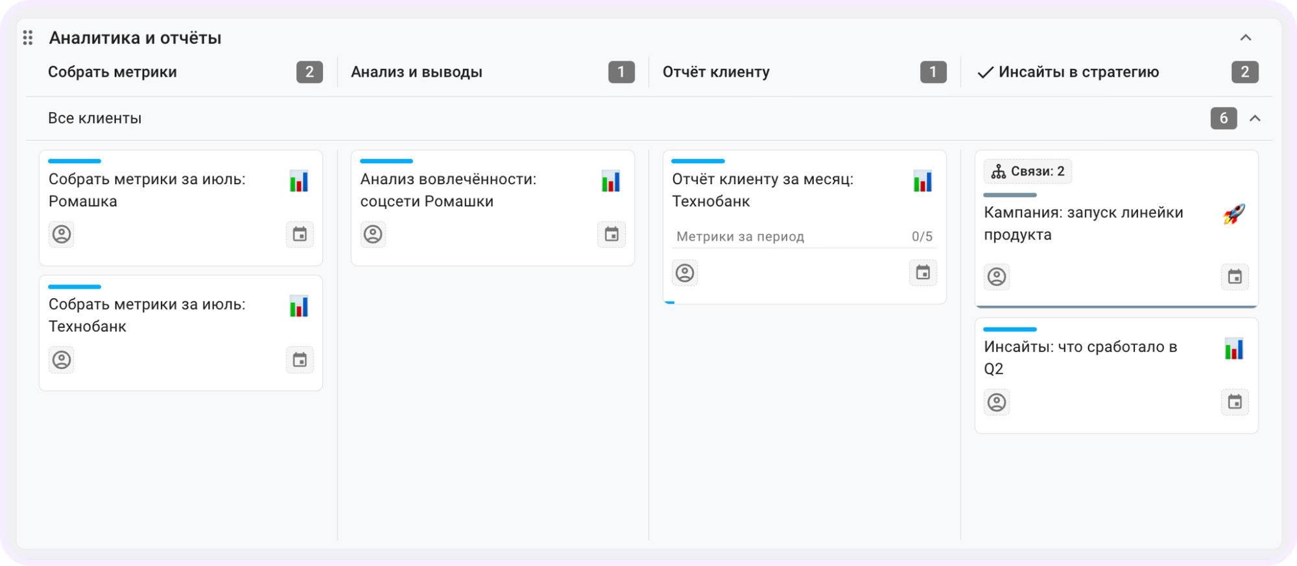Open calendar on Отчёт клиенту за месяц card
1297x566 pixels.
(923, 273)
